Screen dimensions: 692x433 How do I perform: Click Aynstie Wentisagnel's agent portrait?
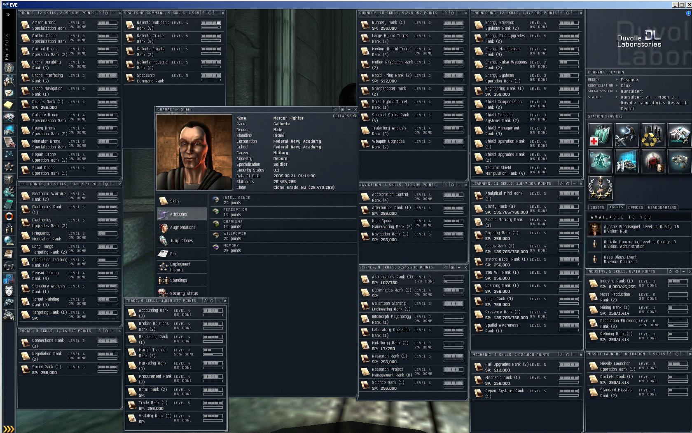point(594,229)
